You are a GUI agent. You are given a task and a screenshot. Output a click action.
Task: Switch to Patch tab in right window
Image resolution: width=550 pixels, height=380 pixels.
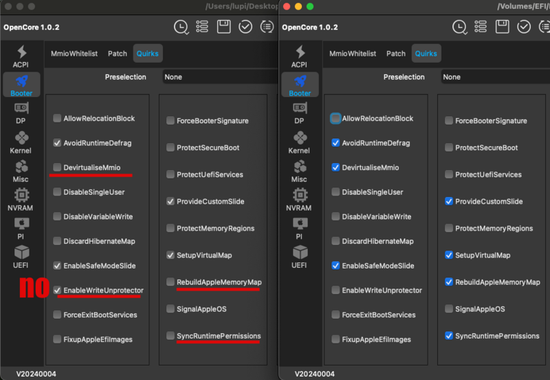[x=396, y=54]
